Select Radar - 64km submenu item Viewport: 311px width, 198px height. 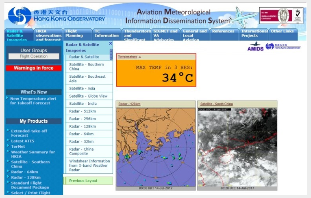tap(89, 134)
